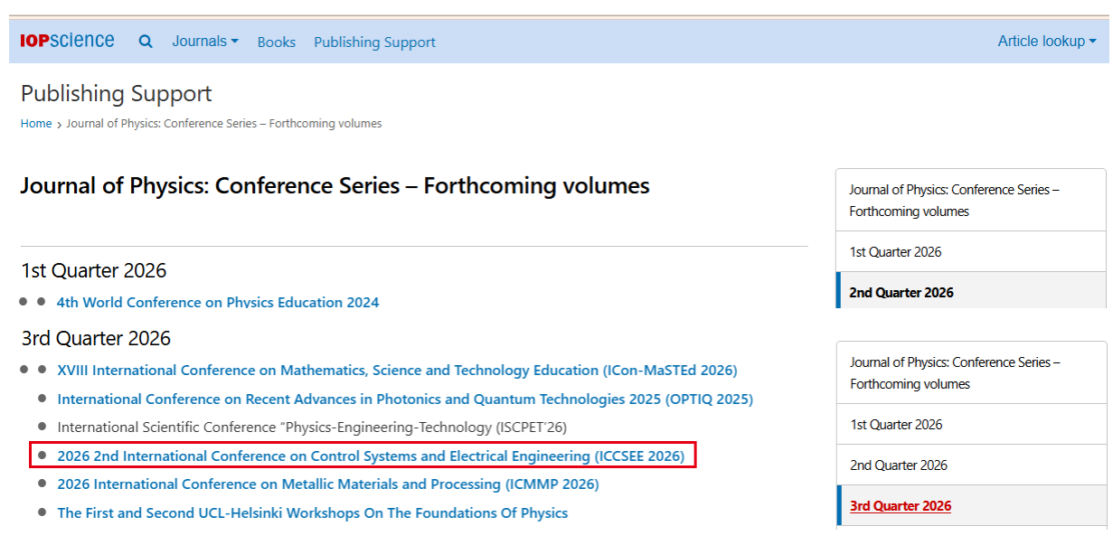
Task: Select the non-bold 2nd Quarter 2026 sidebar item
Action: click(899, 465)
